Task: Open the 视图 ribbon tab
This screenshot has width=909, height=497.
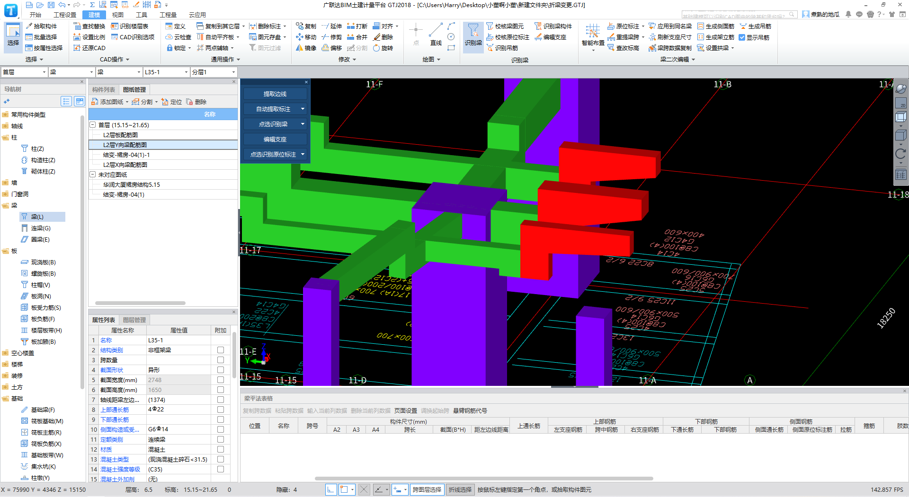Action: 118,15
